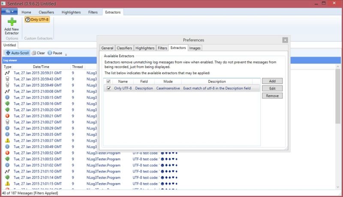Click the trace footprints icon at 20:59:31
Image resolution: width=343 pixels, height=197 pixels.
pyautogui.click(x=7, y=73)
